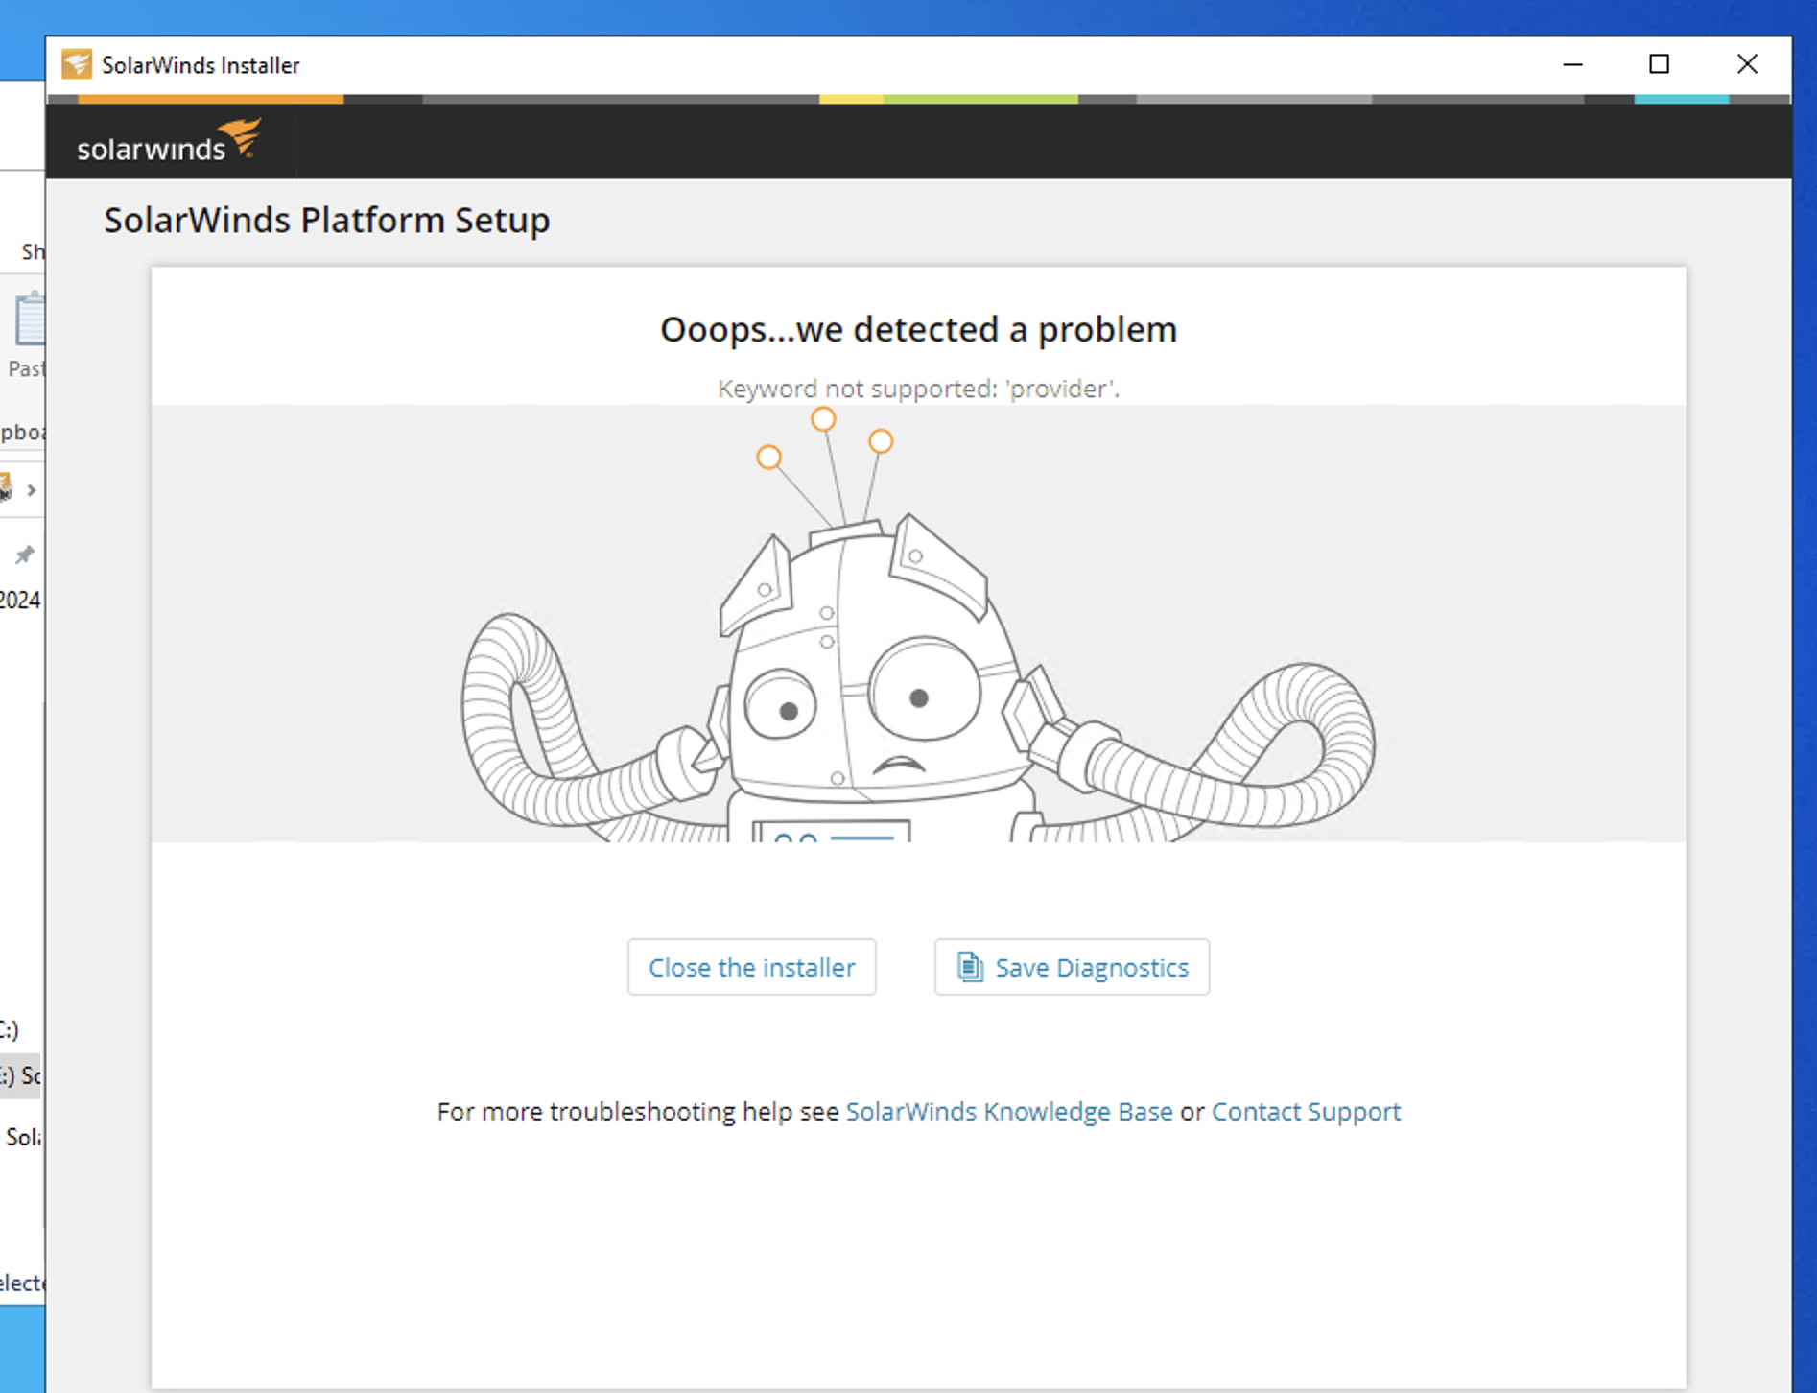Follow the Contact Support link
Viewport: 1817px width, 1393px height.
coord(1306,1111)
